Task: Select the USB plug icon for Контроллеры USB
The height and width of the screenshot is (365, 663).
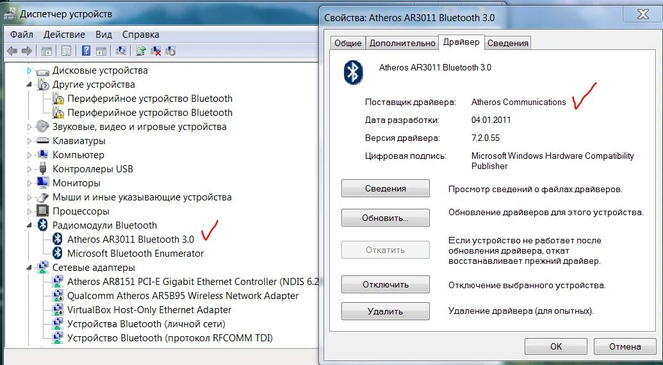Action: click(43, 168)
